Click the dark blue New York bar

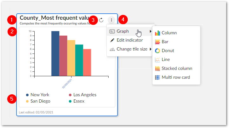pyautogui.click(x=55, y=53)
